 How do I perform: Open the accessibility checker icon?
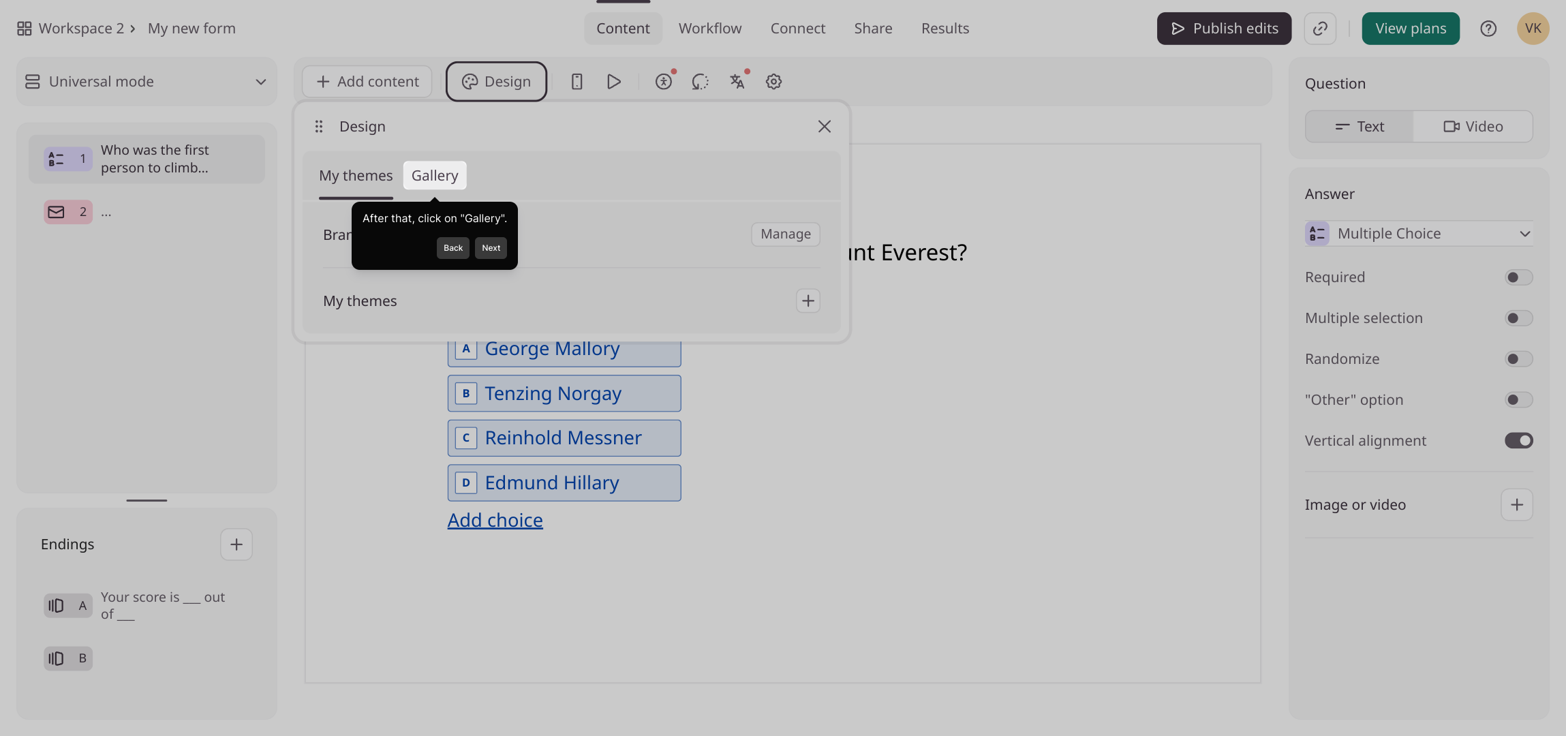pyautogui.click(x=664, y=82)
